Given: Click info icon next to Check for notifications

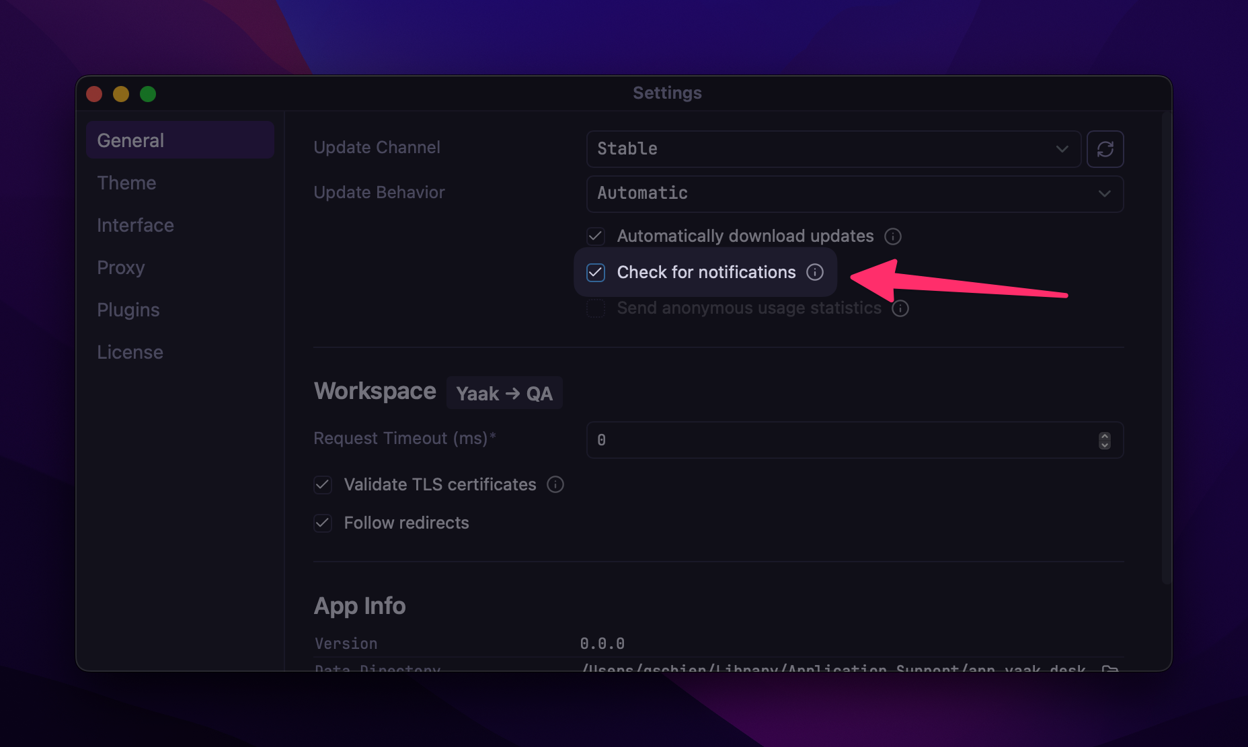Looking at the screenshot, I should pyautogui.click(x=814, y=272).
